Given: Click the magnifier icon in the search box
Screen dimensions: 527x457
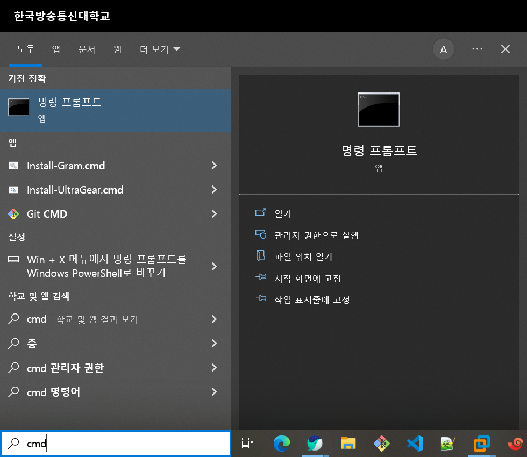Looking at the screenshot, I should tap(13, 444).
